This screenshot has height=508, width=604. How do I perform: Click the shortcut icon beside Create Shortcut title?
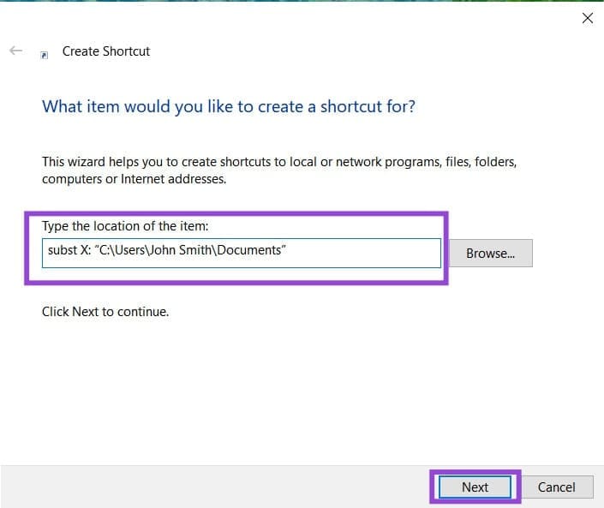point(45,54)
